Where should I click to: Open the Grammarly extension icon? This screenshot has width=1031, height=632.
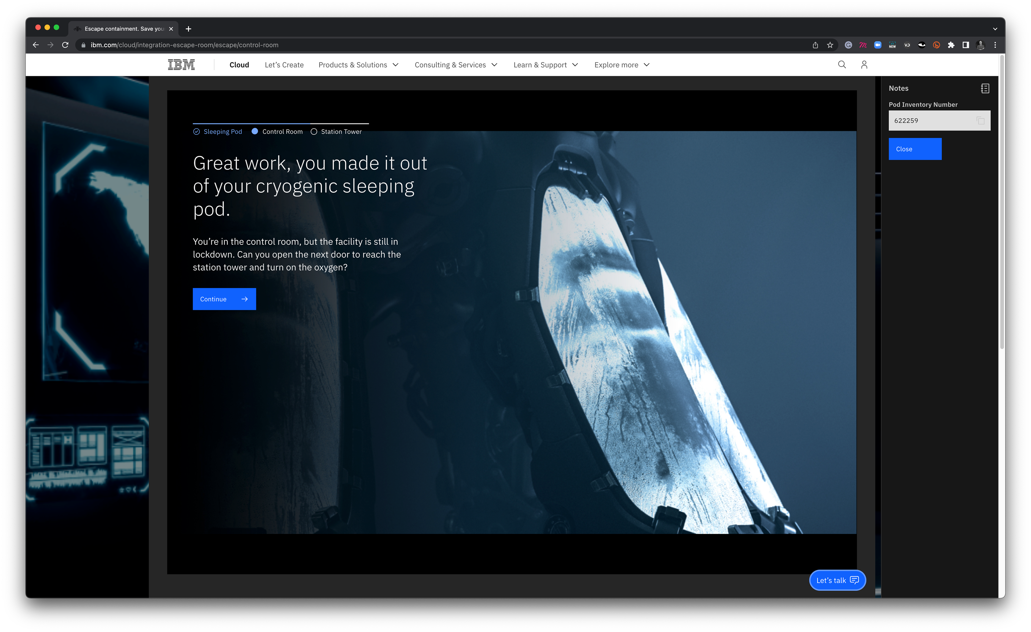point(848,45)
